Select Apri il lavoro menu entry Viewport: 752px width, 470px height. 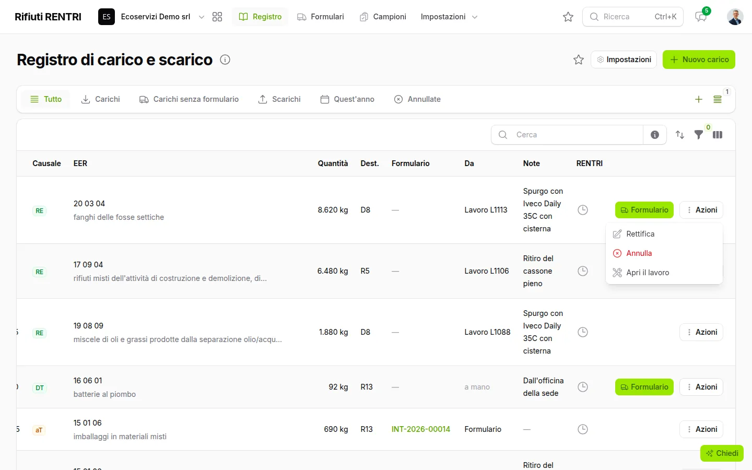coord(664,273)
